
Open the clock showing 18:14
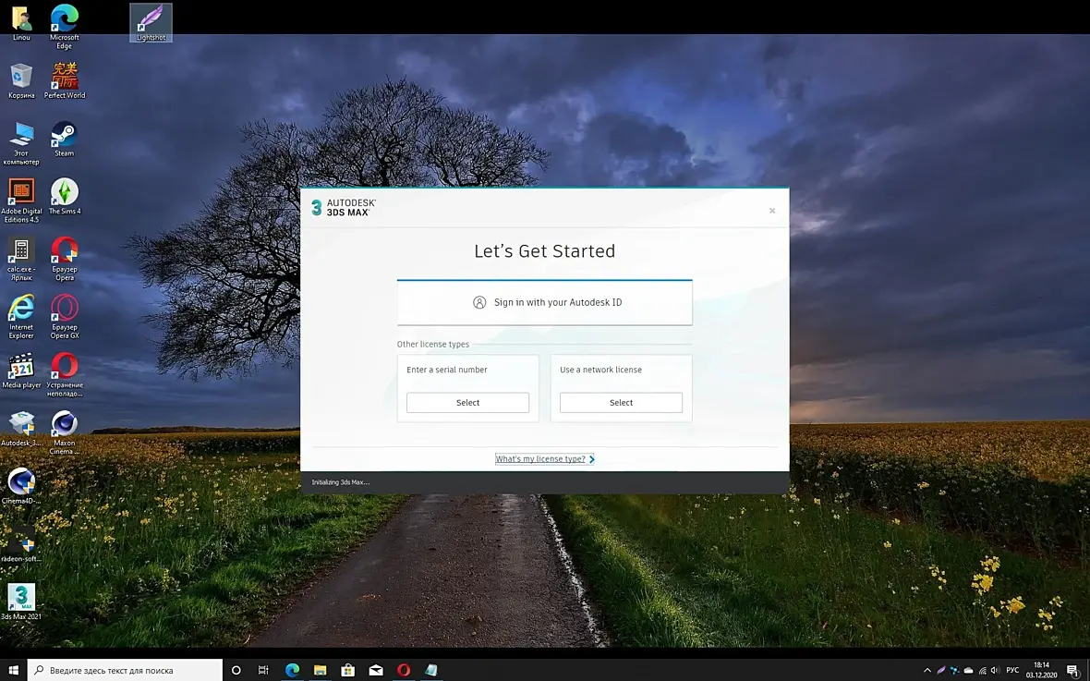click(1041, 670)
